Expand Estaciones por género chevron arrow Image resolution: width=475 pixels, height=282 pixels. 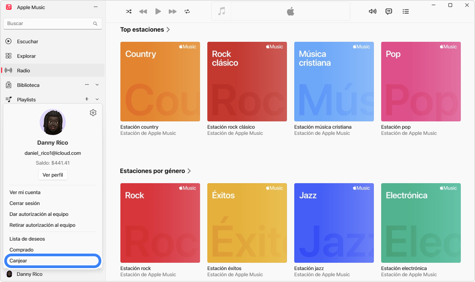(x=189, y=171)
